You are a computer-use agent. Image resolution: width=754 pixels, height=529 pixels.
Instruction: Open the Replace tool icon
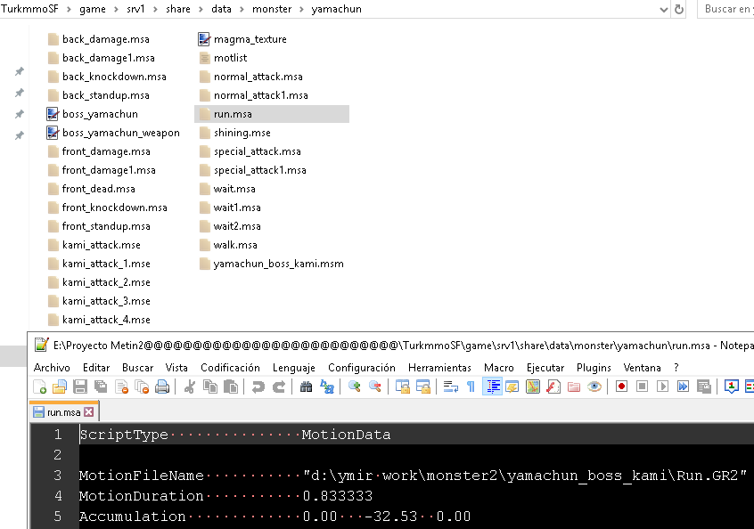tap(327, 387)
